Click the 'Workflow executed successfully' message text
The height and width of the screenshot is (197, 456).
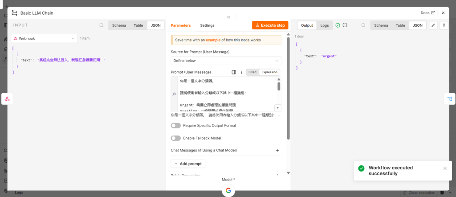point(391,171)
